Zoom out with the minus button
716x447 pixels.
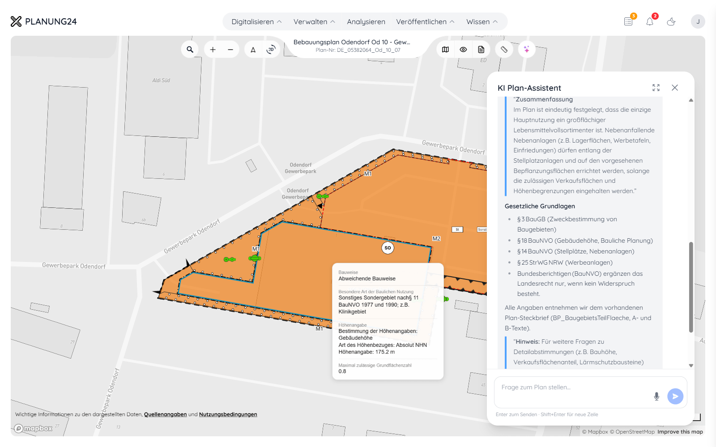click(230, 50)
